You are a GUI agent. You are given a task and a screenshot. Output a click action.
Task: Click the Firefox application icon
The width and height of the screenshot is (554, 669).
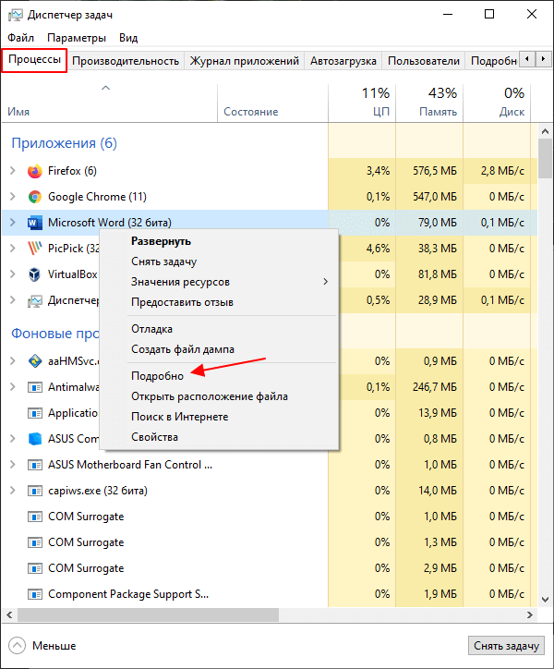(35, 171)
